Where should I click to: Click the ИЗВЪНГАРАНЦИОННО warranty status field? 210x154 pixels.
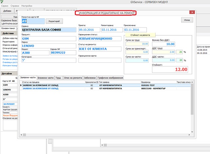(100, 39)
